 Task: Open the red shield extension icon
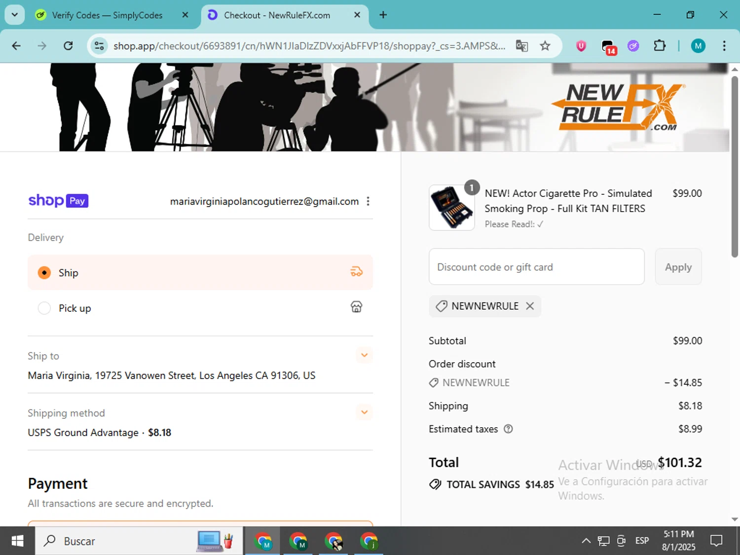coord(581,46)
